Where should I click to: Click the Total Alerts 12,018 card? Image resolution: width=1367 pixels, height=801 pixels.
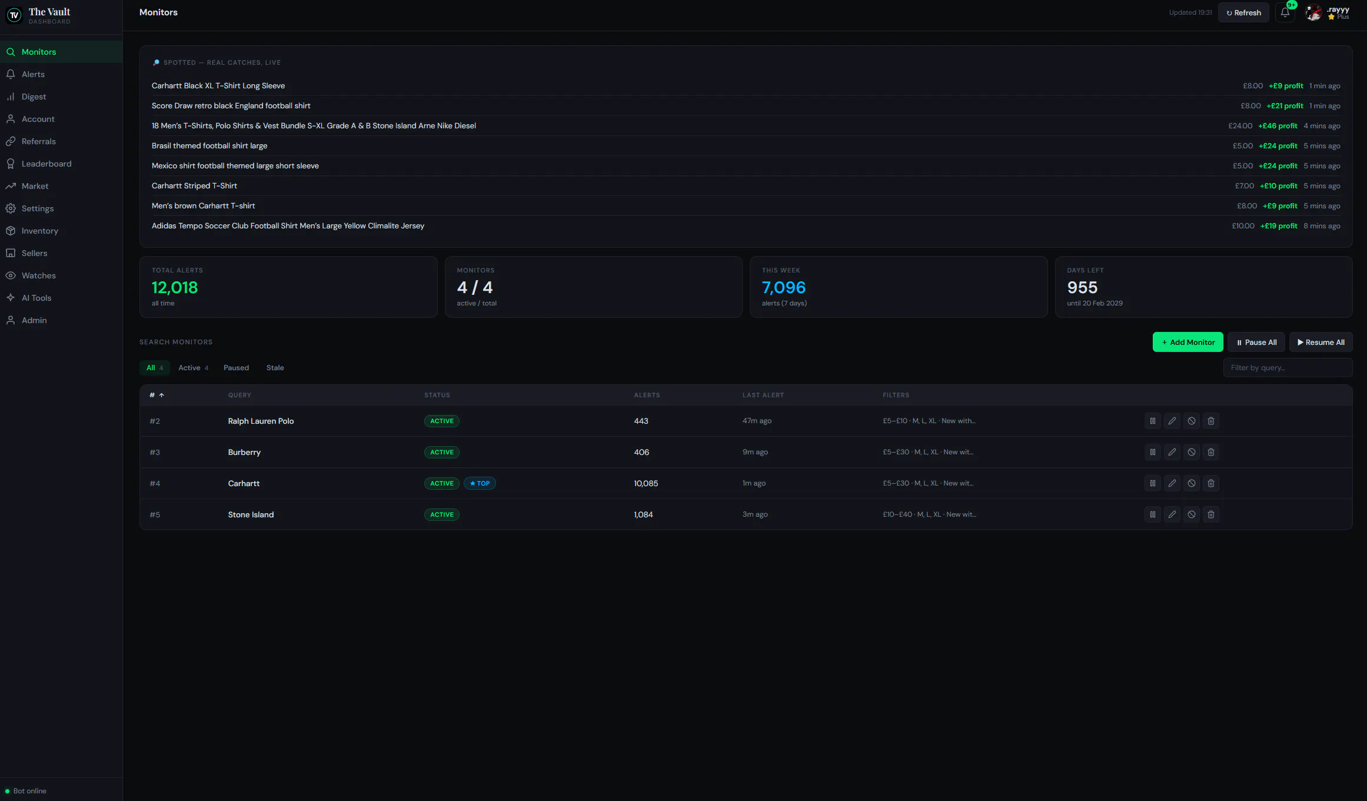288,287
